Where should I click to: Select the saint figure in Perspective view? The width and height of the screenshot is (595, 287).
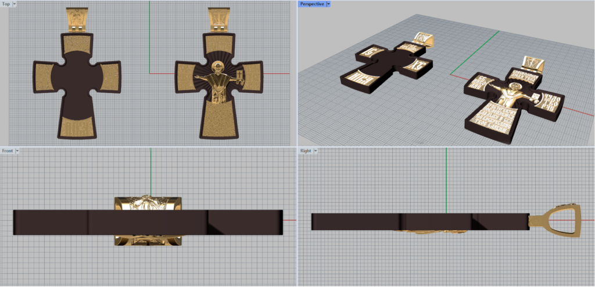tap(507, 94)
